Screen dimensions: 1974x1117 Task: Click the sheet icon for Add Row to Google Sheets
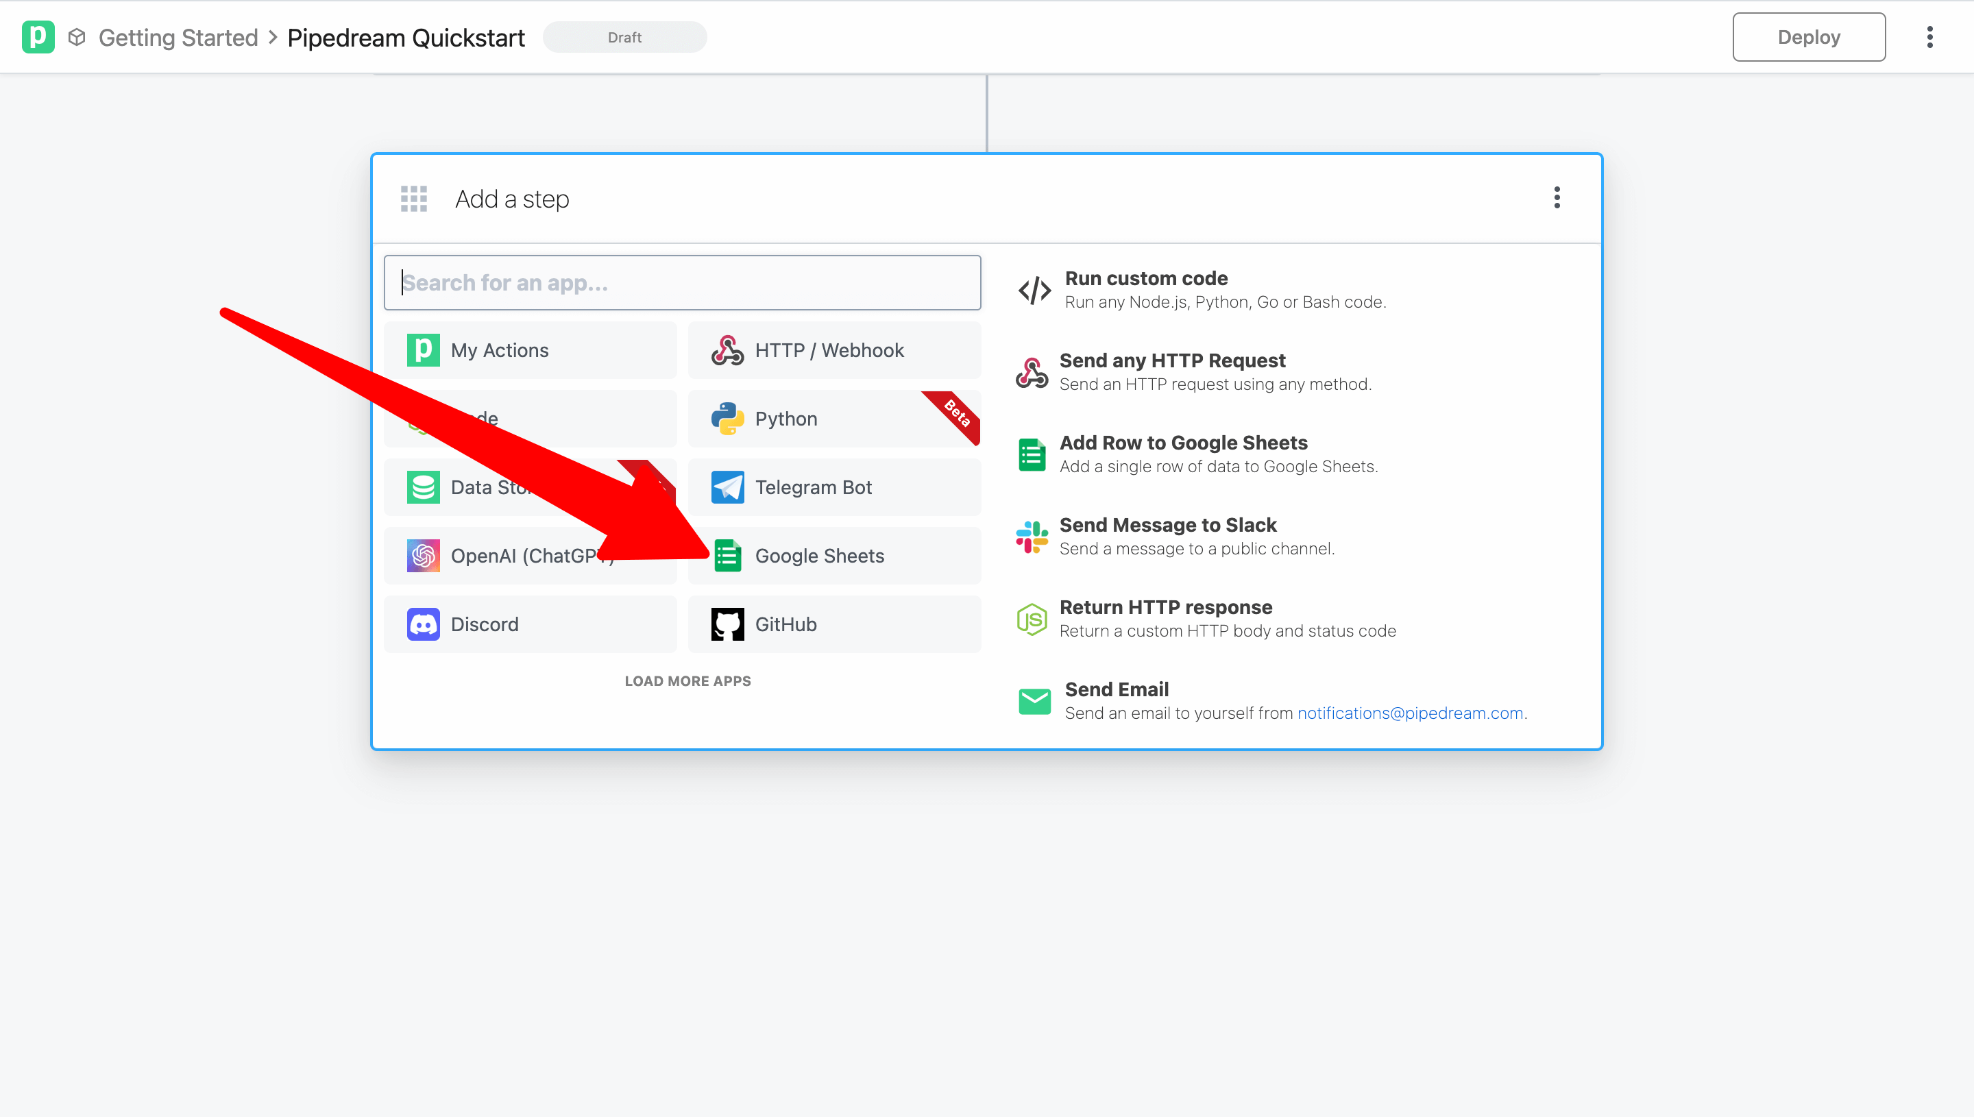(x=1032, y=454)
